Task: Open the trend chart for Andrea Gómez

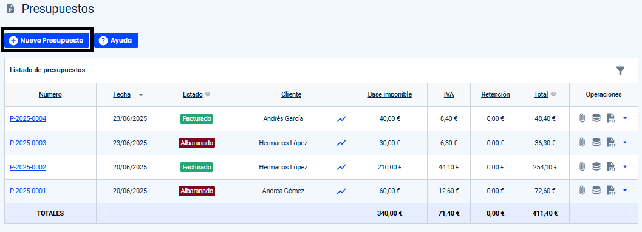Action: click(x=341, y=191)
